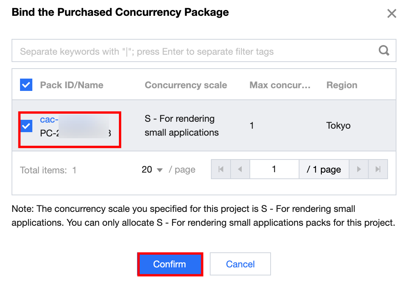The height and width of the screenshot is (282, 408).
Task: Open the 20 per page dropdown
Action: point(152,170)
